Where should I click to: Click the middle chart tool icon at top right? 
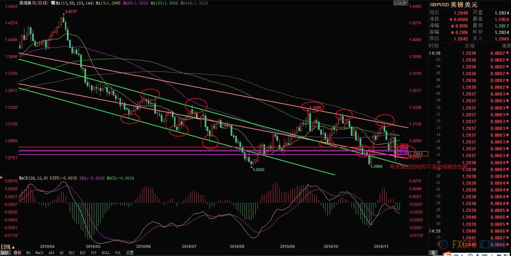coord(401,3)
